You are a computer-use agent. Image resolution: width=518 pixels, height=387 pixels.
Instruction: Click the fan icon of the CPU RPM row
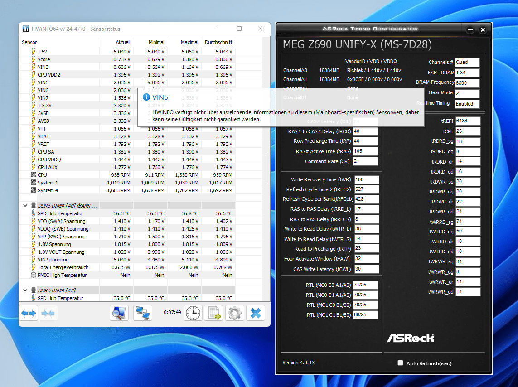pos(34,174)
